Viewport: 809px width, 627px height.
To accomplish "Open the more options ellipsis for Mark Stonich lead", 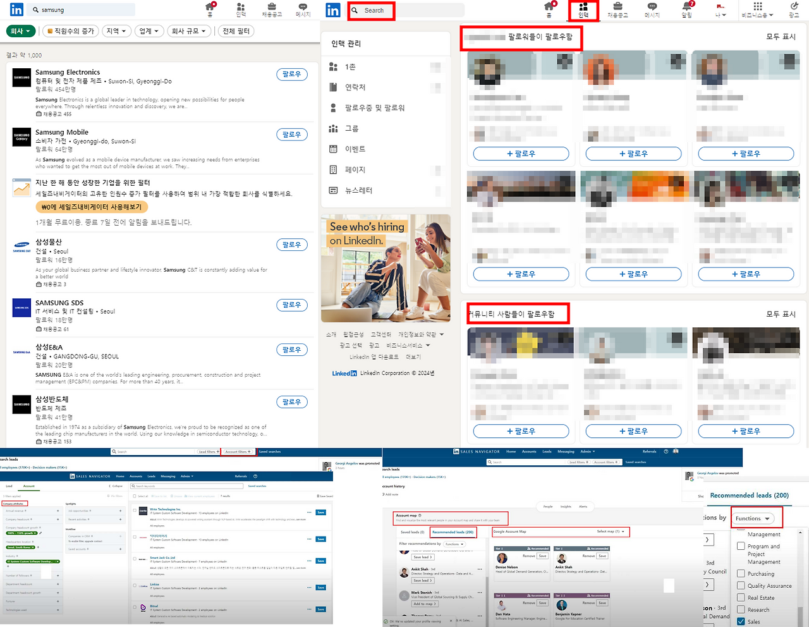I will tap(480, 593).
